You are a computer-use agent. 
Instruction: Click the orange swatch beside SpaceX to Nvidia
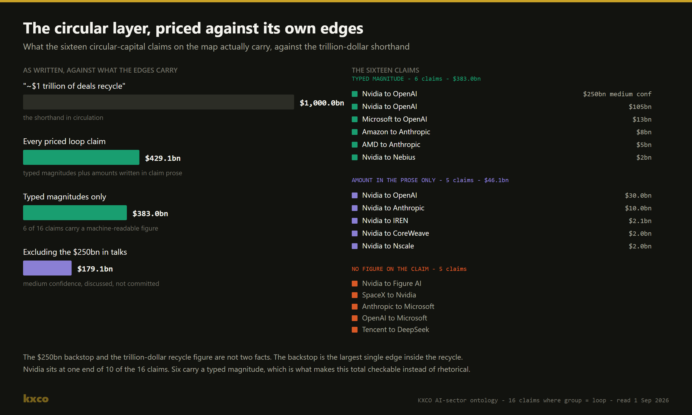tap(355, 295)
